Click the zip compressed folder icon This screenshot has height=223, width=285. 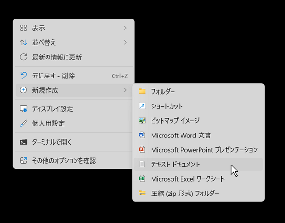tap(142, 193)
